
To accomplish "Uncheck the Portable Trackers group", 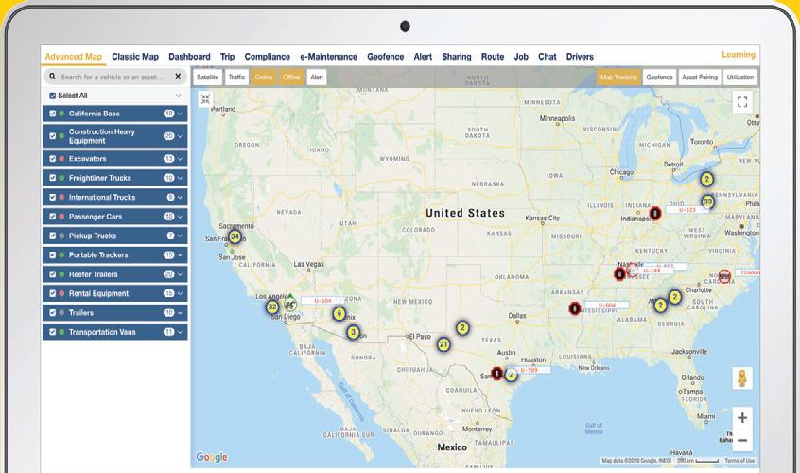I will 53,254.
